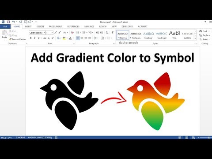Apply Text Effects icon
212x159 pixels.
click(58, 38)
